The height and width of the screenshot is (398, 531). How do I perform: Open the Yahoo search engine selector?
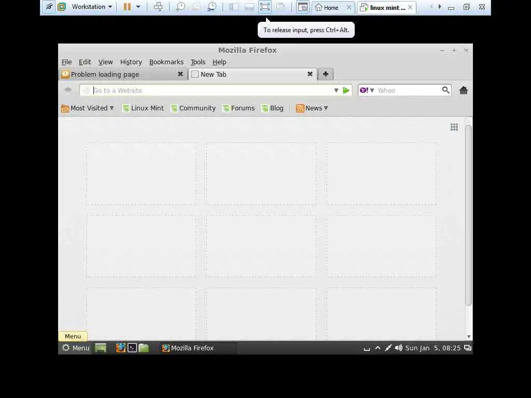tap(367, 90)
